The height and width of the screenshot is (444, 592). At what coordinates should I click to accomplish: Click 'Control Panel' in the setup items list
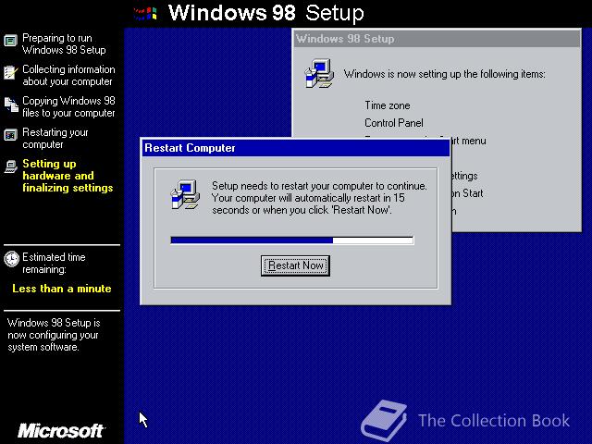(394, 123)
